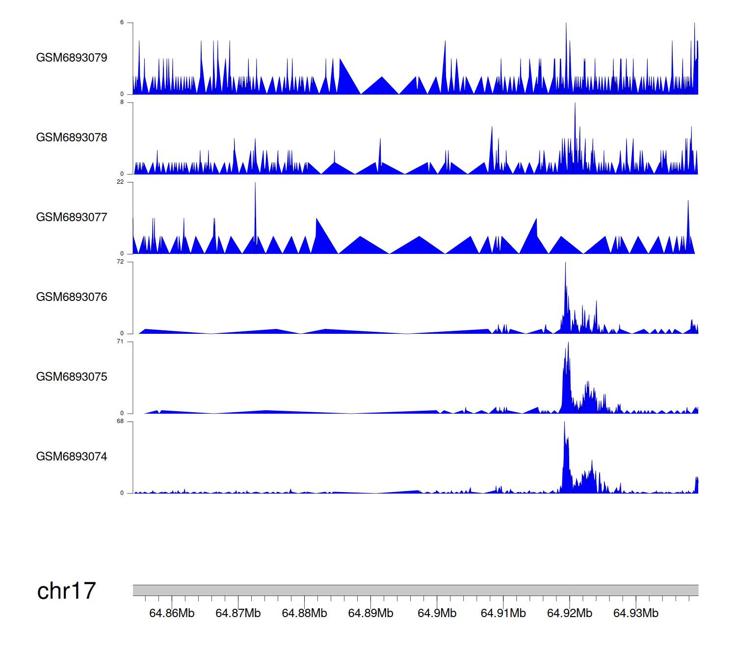
Task: Click the 64.88Mb coordinate label
Action: pyautogui.click(x=304, y=613)
